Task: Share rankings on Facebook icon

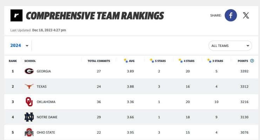Action: point(231,15)
